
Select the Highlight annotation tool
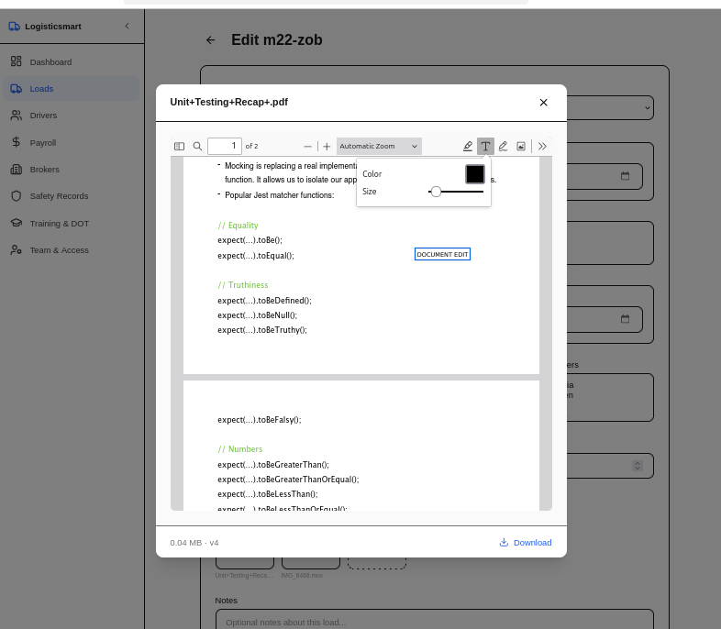468,146
